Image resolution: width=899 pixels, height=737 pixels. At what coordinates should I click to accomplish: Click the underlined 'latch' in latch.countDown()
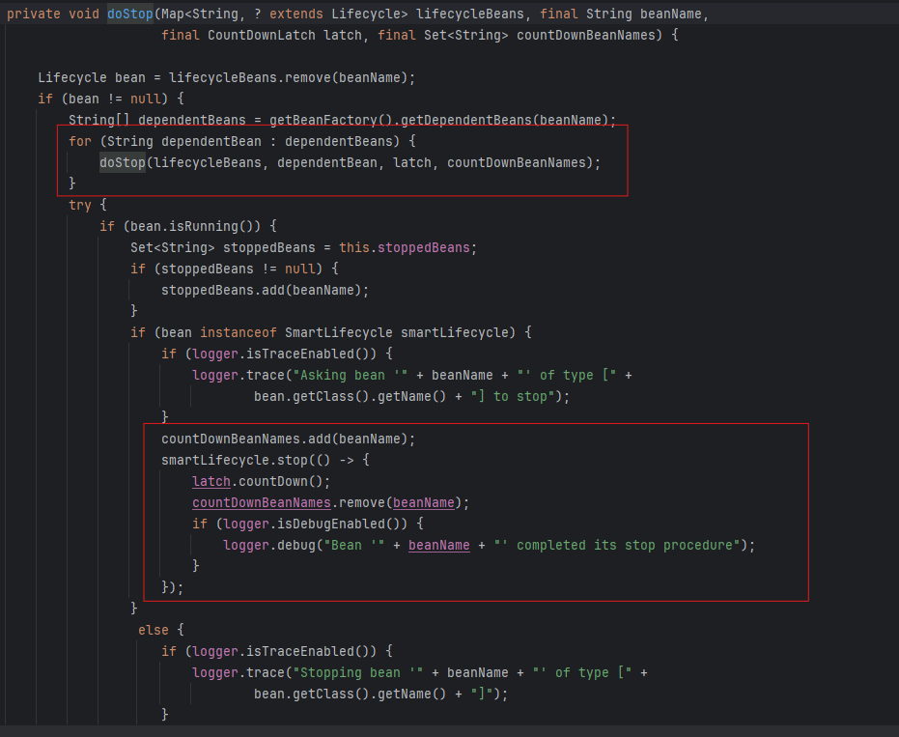pyautogui.click(x=211, y=482)
